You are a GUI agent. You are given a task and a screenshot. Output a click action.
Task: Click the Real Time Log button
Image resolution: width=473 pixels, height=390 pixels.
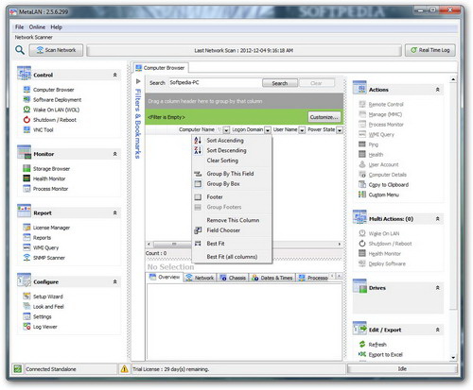point(430,50)
